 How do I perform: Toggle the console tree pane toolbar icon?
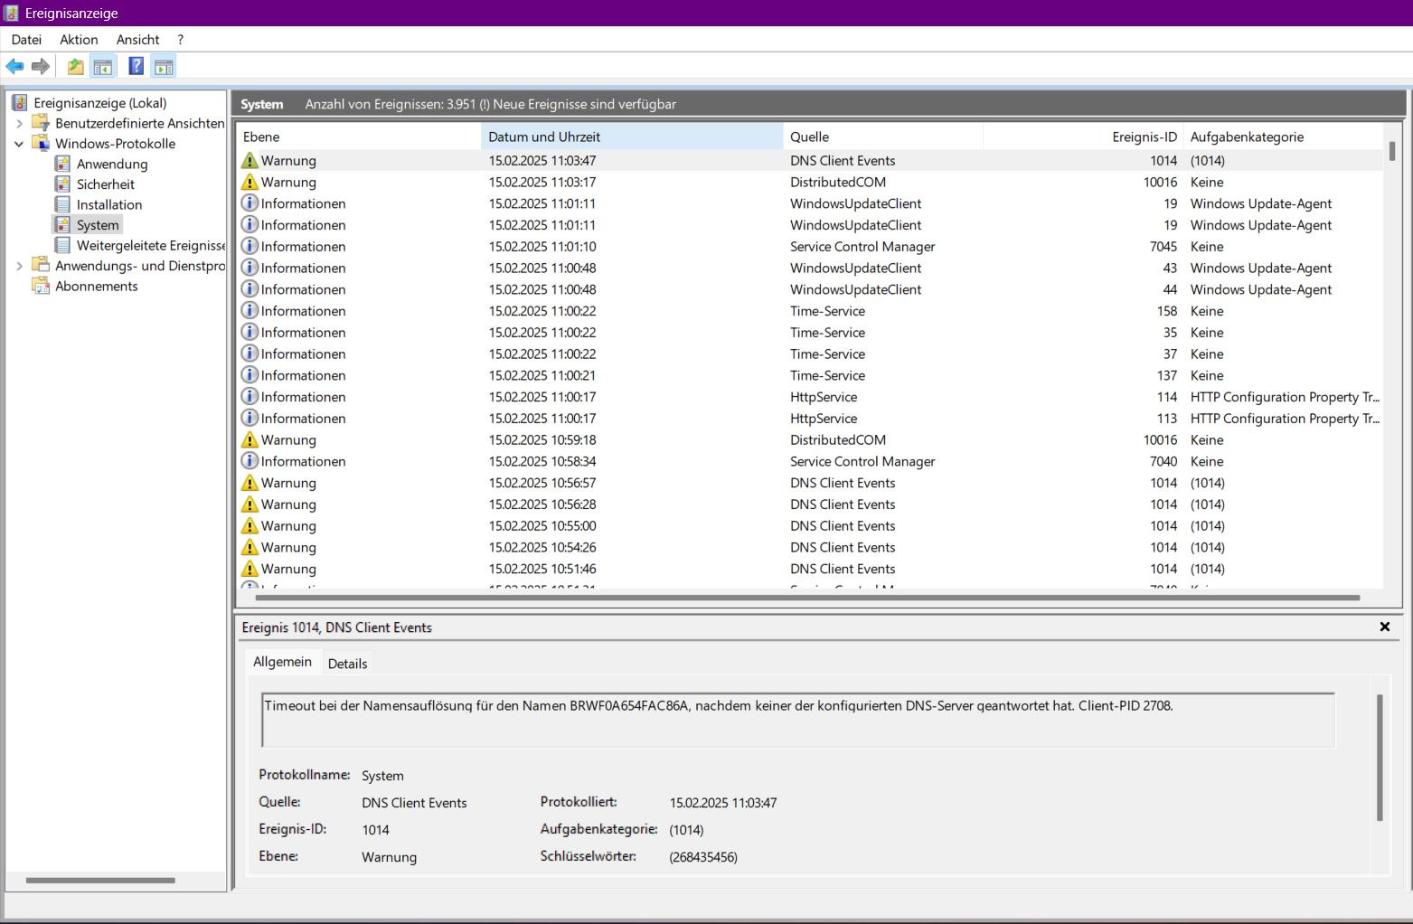pos(103,66)
